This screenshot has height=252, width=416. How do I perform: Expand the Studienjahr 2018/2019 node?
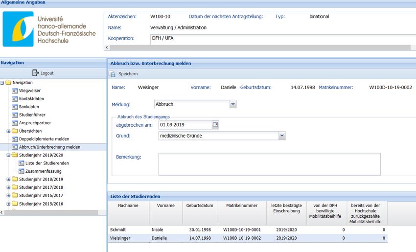pos(8,180)
